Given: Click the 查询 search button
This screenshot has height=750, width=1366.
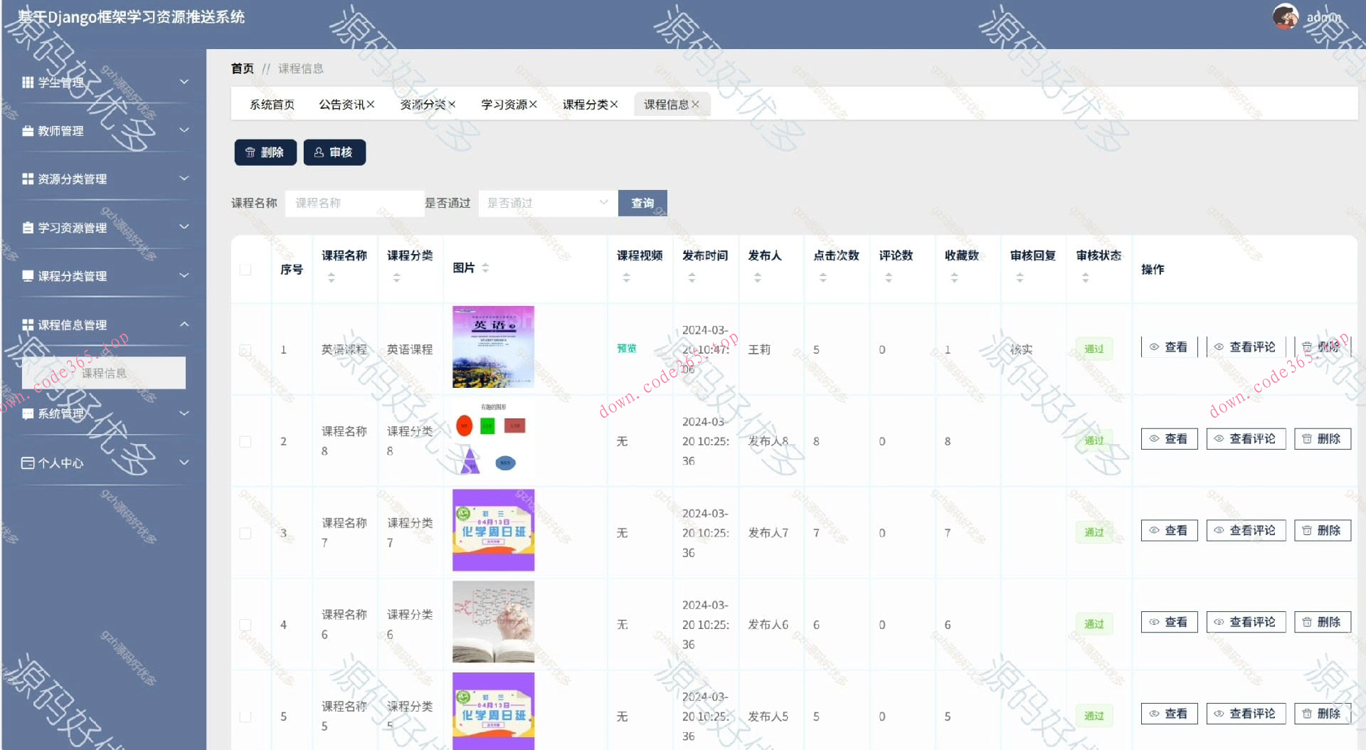Looking at the screenshot, I should (x=642, y=203).
